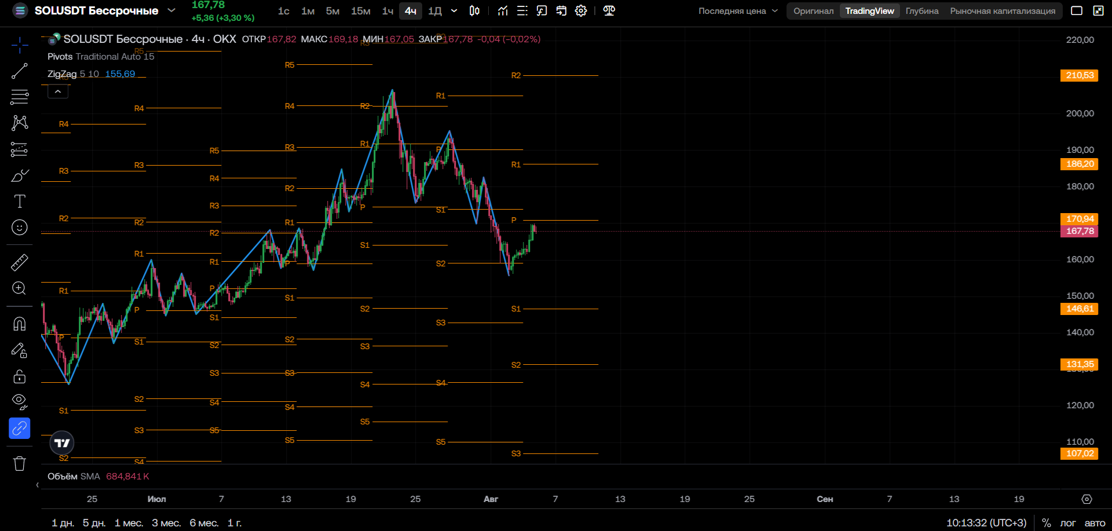Set range to 1 дн.
Screen dimensions: 1112x531
pyautogui.click(x=63, y=523)
